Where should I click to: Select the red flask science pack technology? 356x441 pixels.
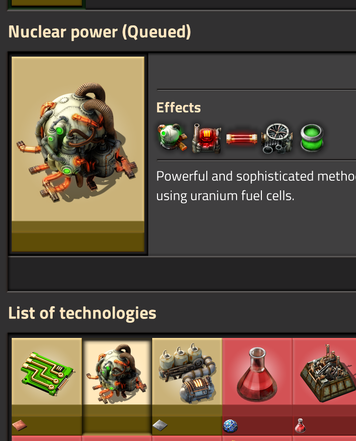coord(257,386)
